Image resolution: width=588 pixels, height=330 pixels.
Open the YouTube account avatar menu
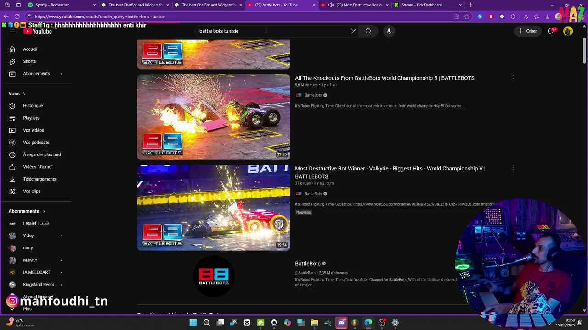pos(568,31)
